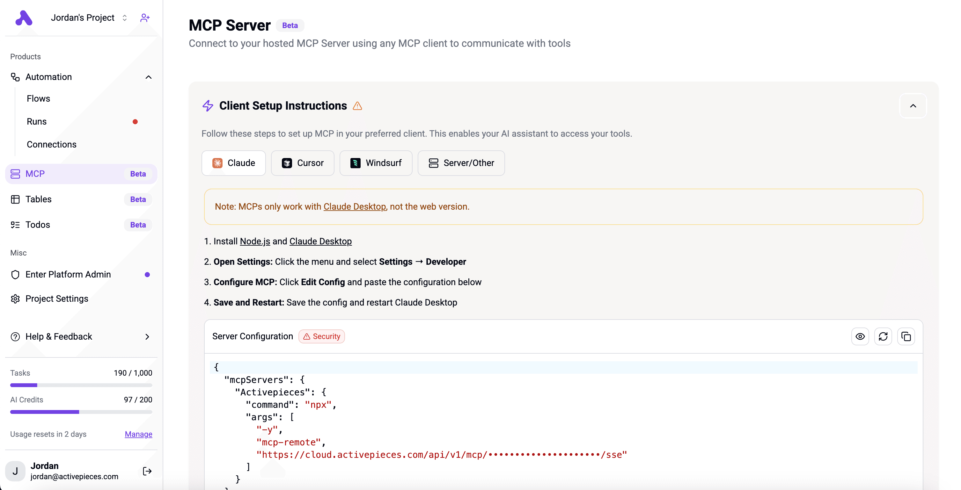Viewport: 961px width, 490px height.
Task: Open the invite user icon
Action: pyautogui.click(x=145, y=18)
